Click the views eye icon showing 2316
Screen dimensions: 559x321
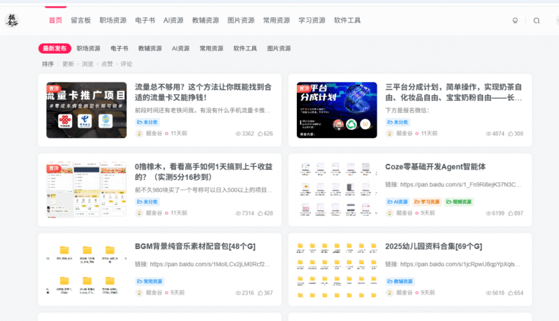tap(238, 293)
